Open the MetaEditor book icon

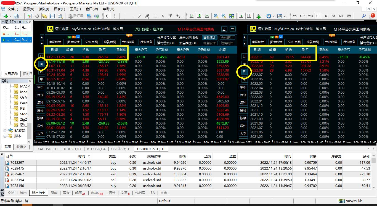click(x=89, y=16)
